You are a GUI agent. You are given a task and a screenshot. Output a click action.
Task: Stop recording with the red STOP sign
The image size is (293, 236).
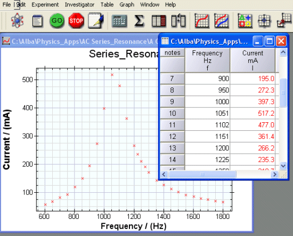tap(76, 20)
